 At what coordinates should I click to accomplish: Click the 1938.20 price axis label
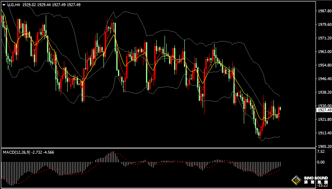coord(324,92)
